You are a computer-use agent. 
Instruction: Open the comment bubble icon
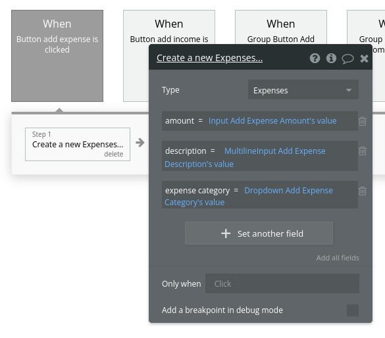point(347,59)
